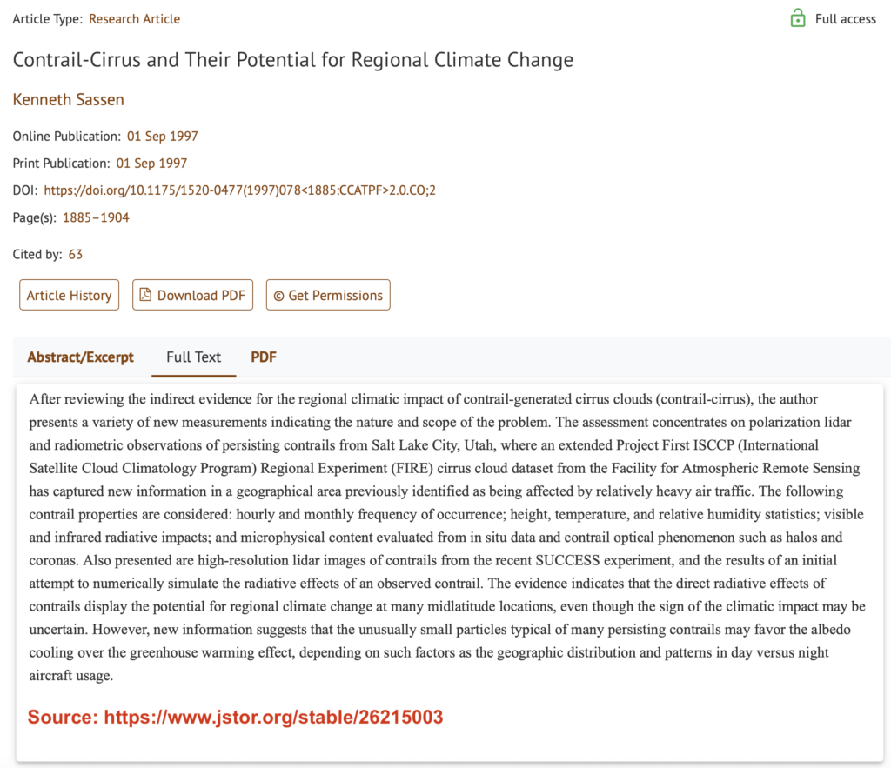The image size is (891, 768).
Task: Open the Cited by count 63
Action: click(x=76, y=254)
